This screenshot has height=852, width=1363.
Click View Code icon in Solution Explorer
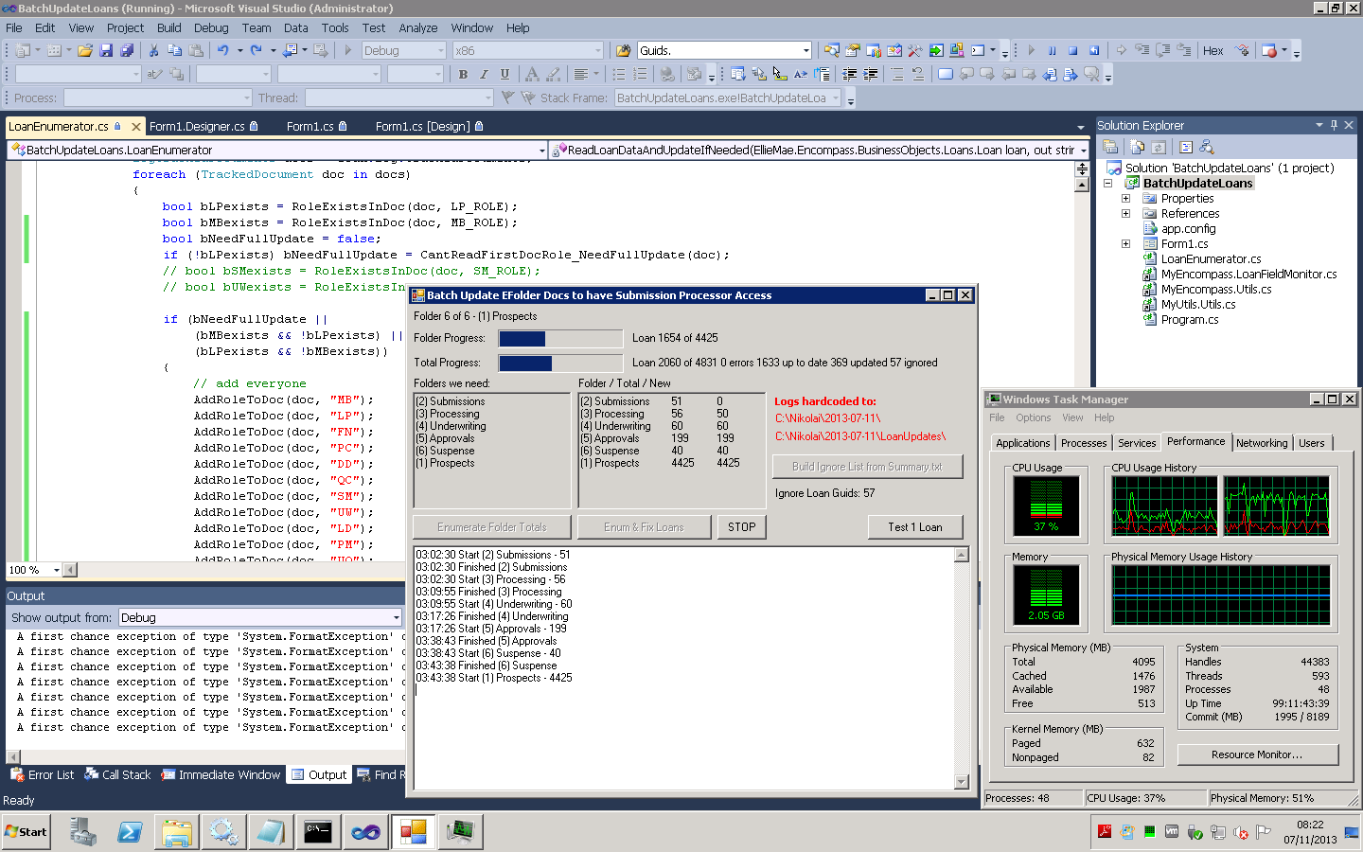(x=1185, y=147)
